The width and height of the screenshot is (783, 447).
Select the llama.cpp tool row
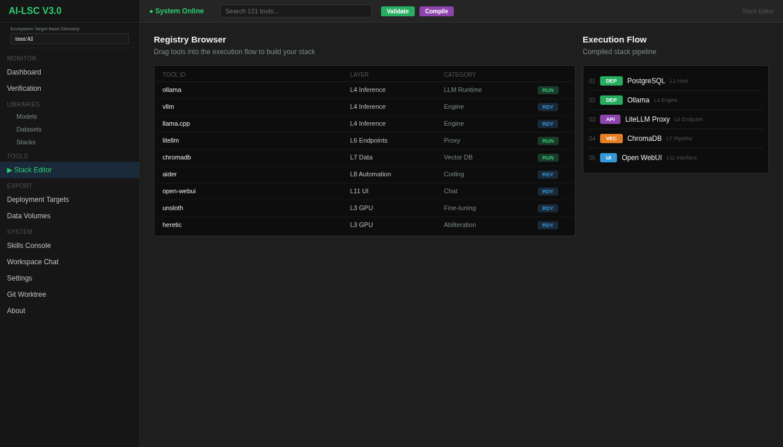pyautogui.click(x=365, y=124)
